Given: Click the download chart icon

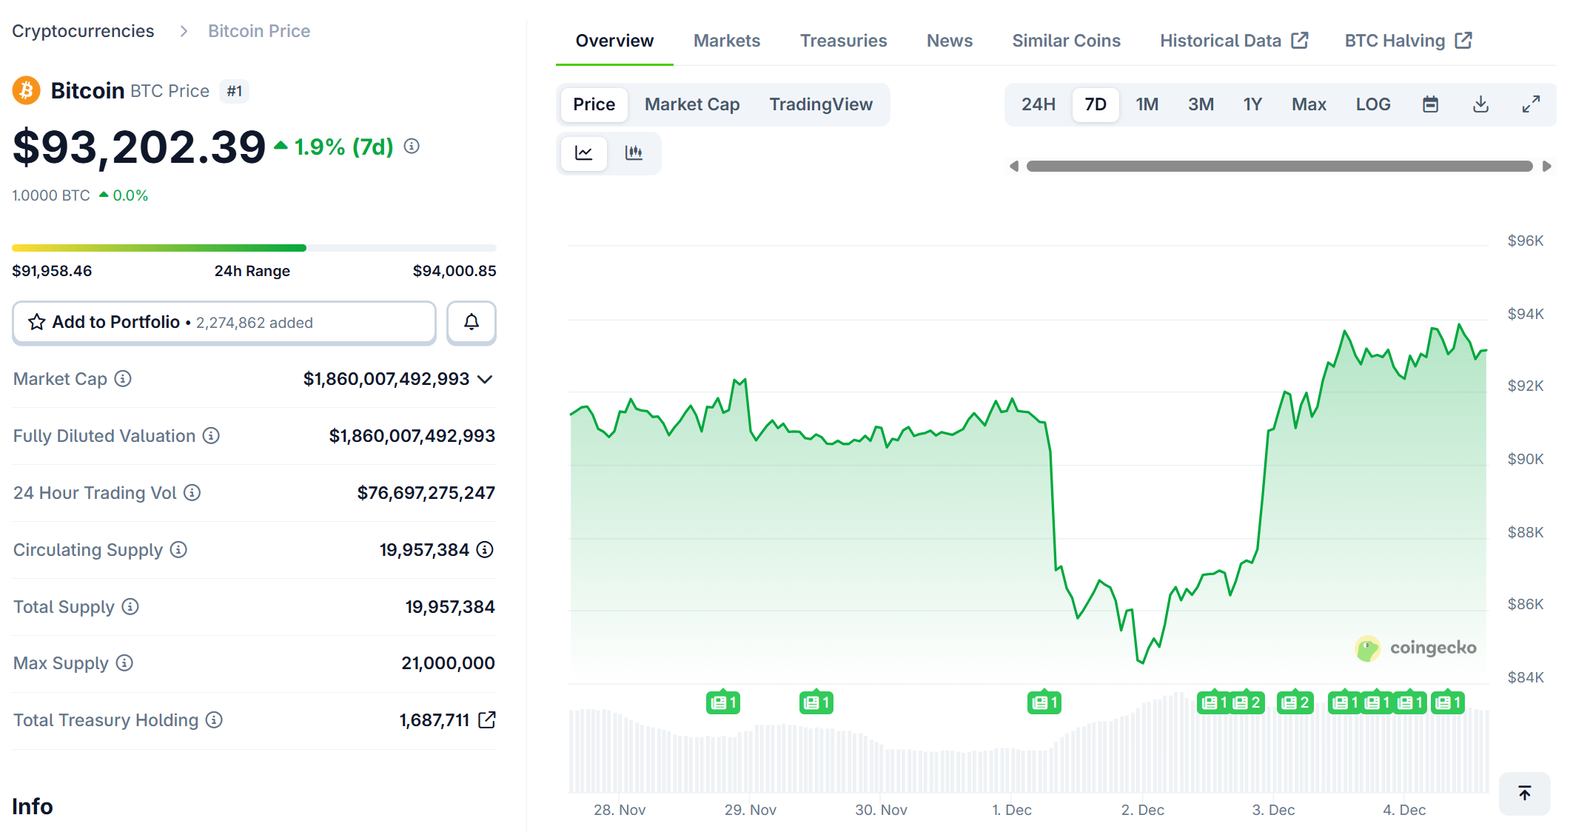Looking at the screenshot, I should pyautogui.click(x=1480, y=104).
